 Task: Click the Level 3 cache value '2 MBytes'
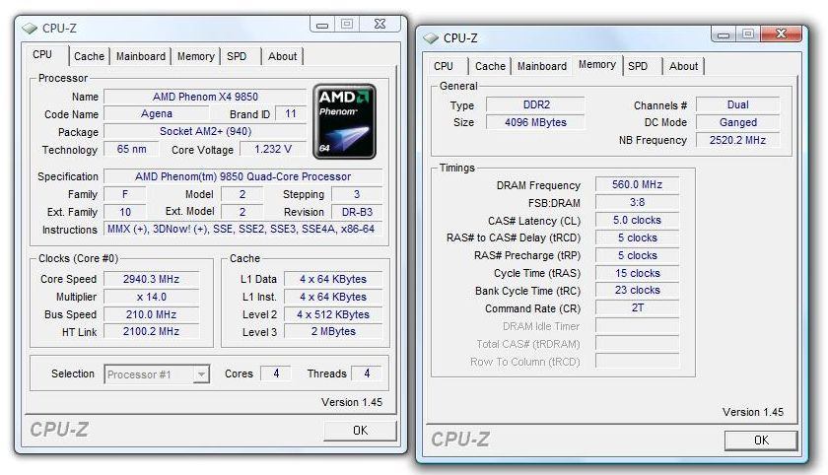coord(333,331)
